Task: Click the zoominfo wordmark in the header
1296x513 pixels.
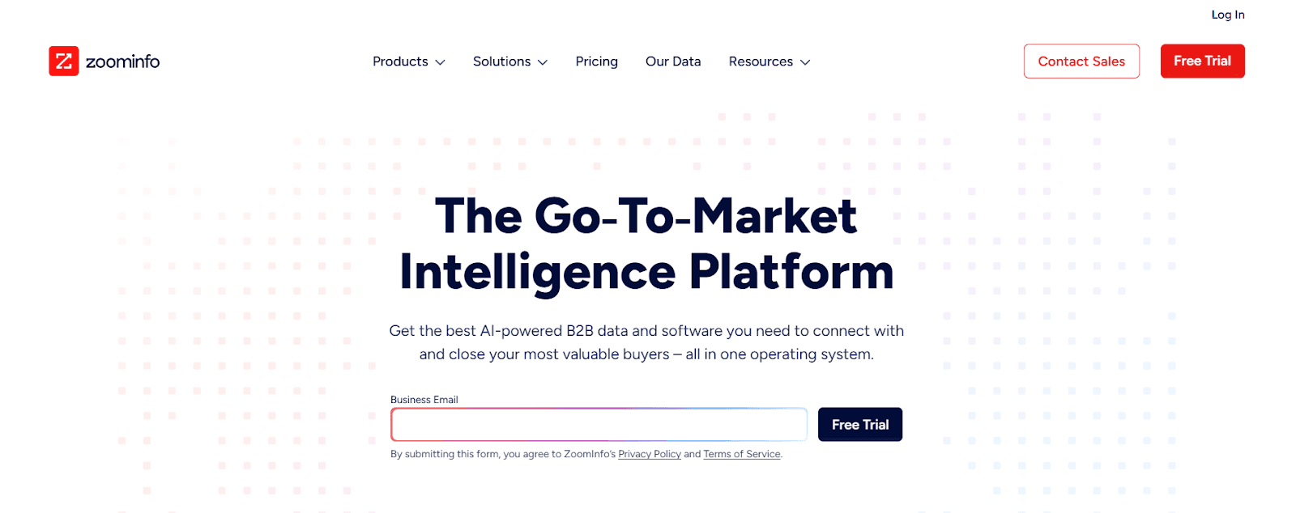Action: click(122, 61)
